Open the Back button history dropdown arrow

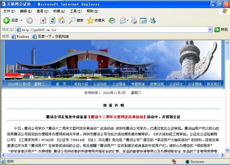coord(22,20)
